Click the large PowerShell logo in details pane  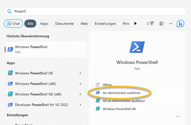[x=137, y=47]
